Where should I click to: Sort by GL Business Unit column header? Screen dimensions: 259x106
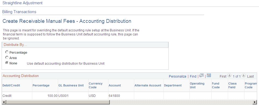(x=71, y=85)
